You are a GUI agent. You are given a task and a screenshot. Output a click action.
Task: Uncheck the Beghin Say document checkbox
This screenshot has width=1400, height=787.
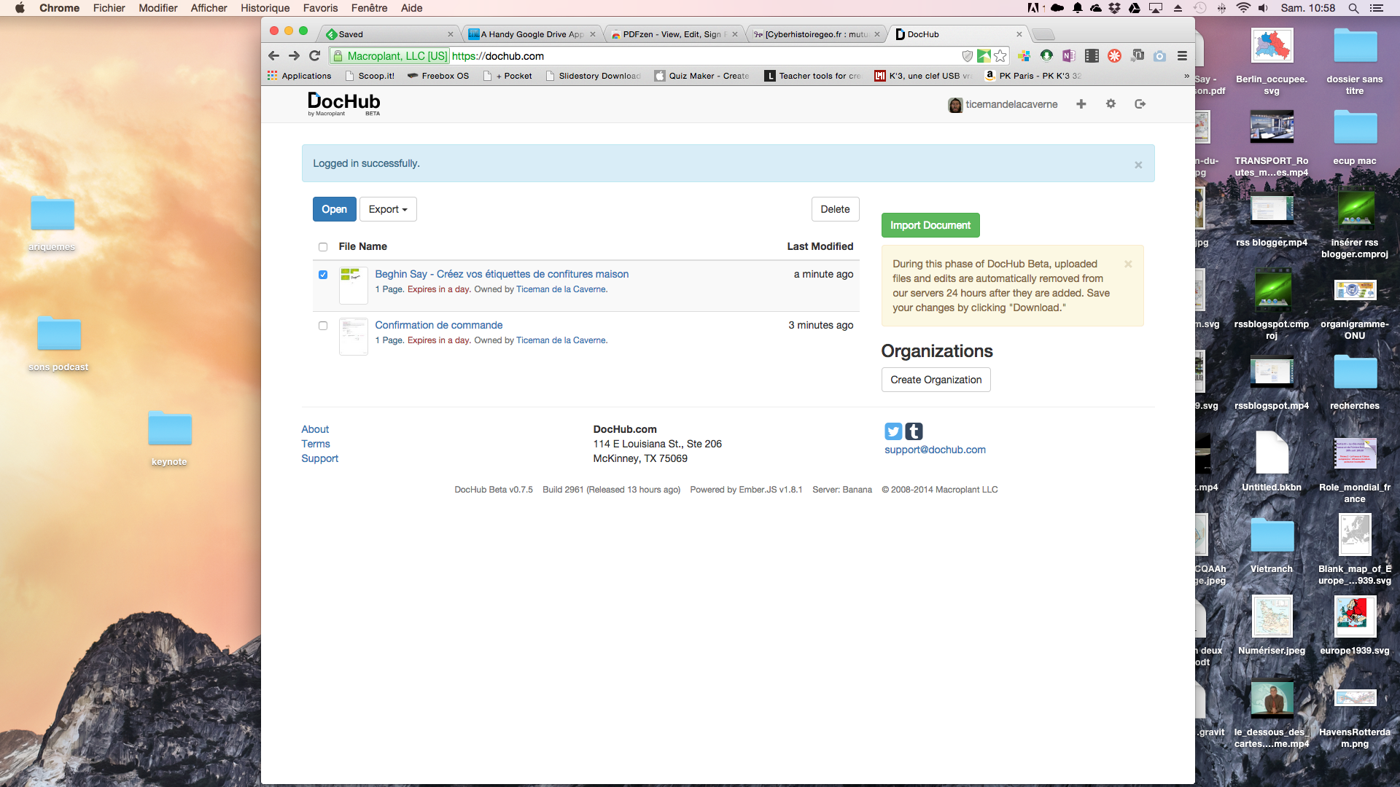[x=323, y=275]
